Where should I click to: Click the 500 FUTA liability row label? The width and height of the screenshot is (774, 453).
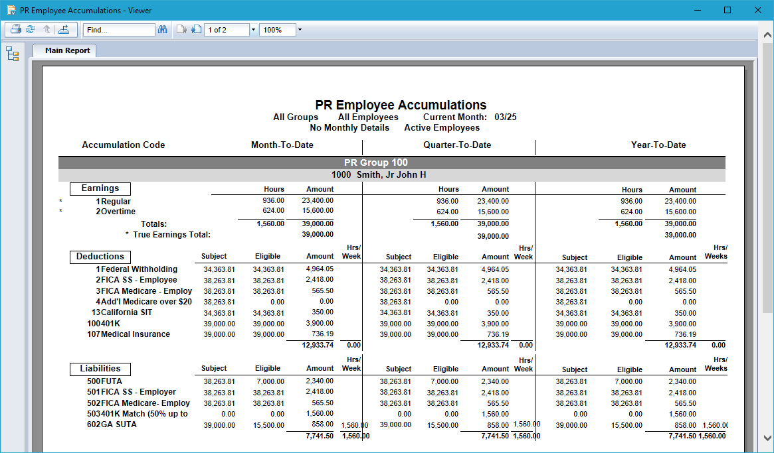click(105, 381)
